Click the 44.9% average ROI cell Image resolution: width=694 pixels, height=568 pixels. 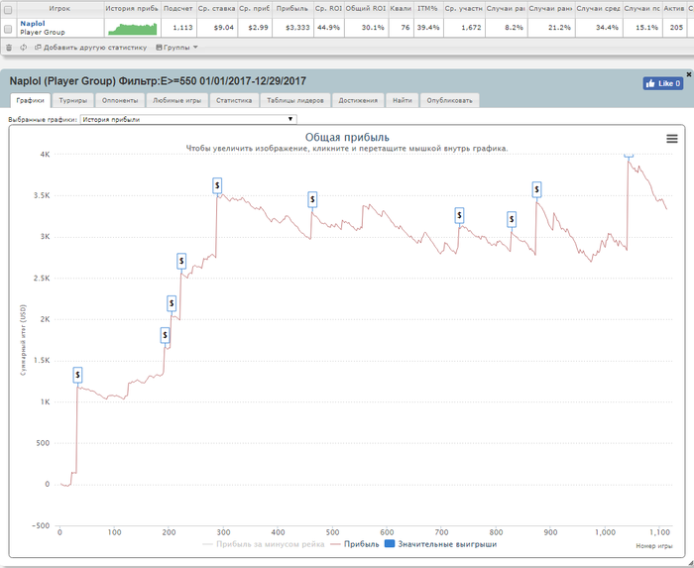(329, 28)
